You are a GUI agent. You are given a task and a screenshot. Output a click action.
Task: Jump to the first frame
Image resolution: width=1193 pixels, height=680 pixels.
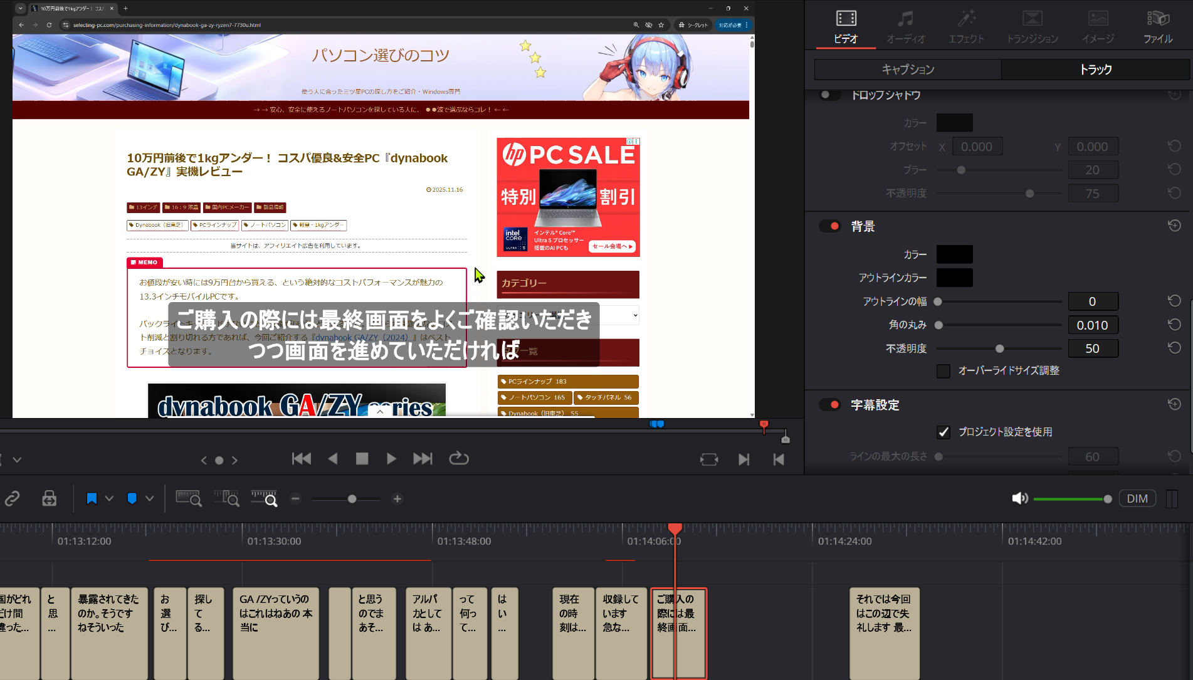tap(301, 459)
